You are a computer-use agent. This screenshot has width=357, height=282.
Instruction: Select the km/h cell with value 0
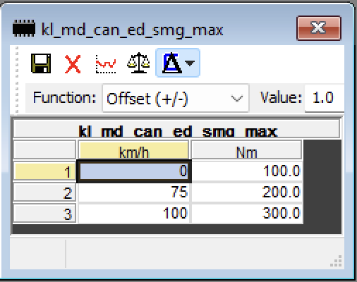click(x=134, y=171)
